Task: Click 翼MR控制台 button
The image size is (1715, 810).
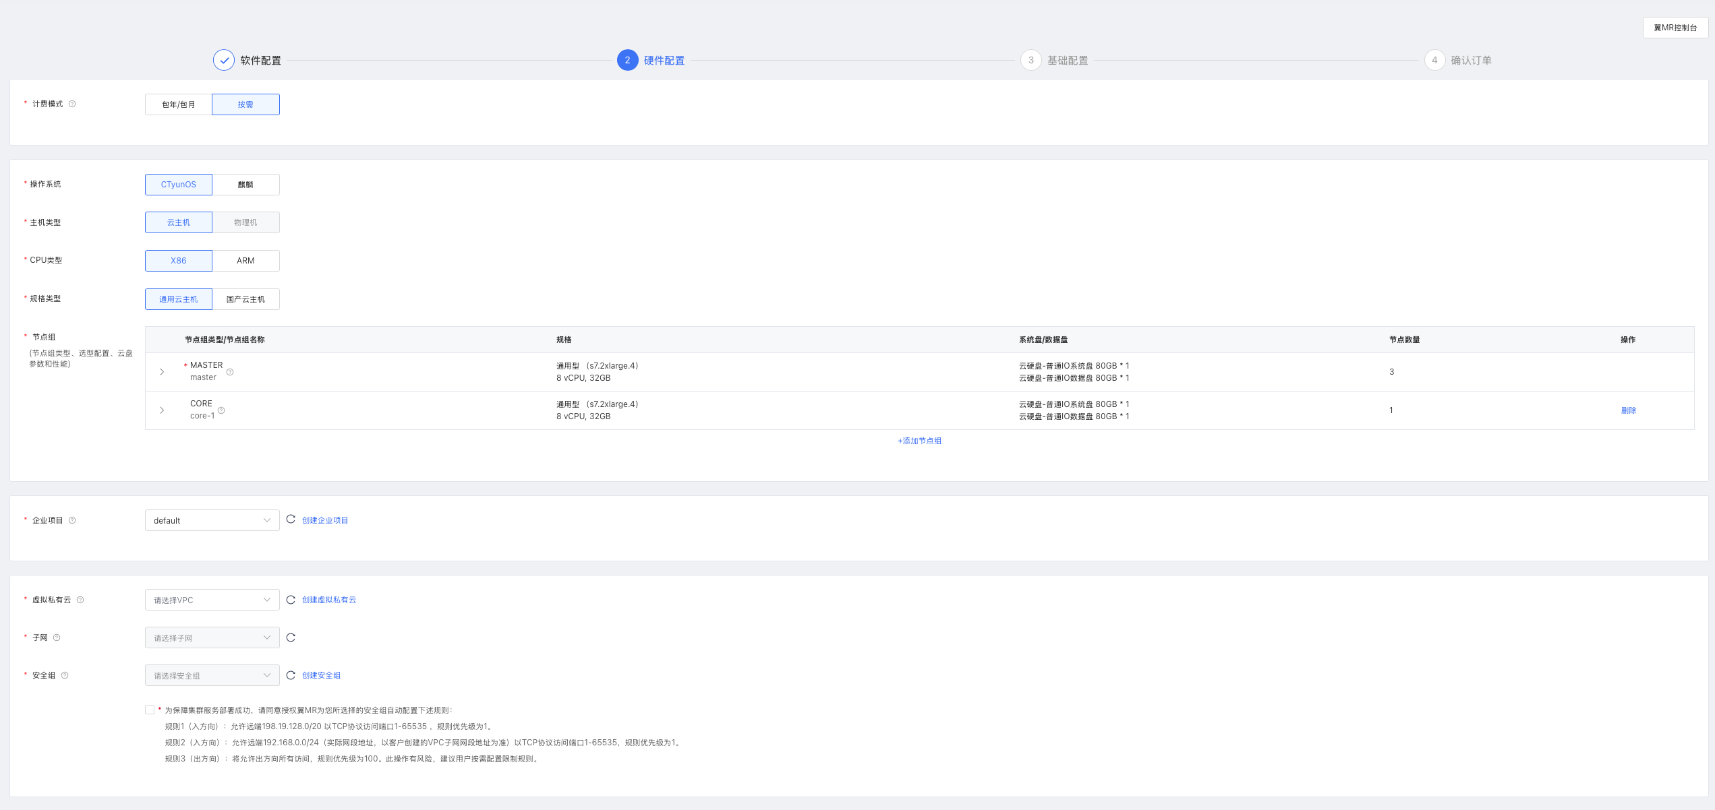Action: (x=1675, y=28)
